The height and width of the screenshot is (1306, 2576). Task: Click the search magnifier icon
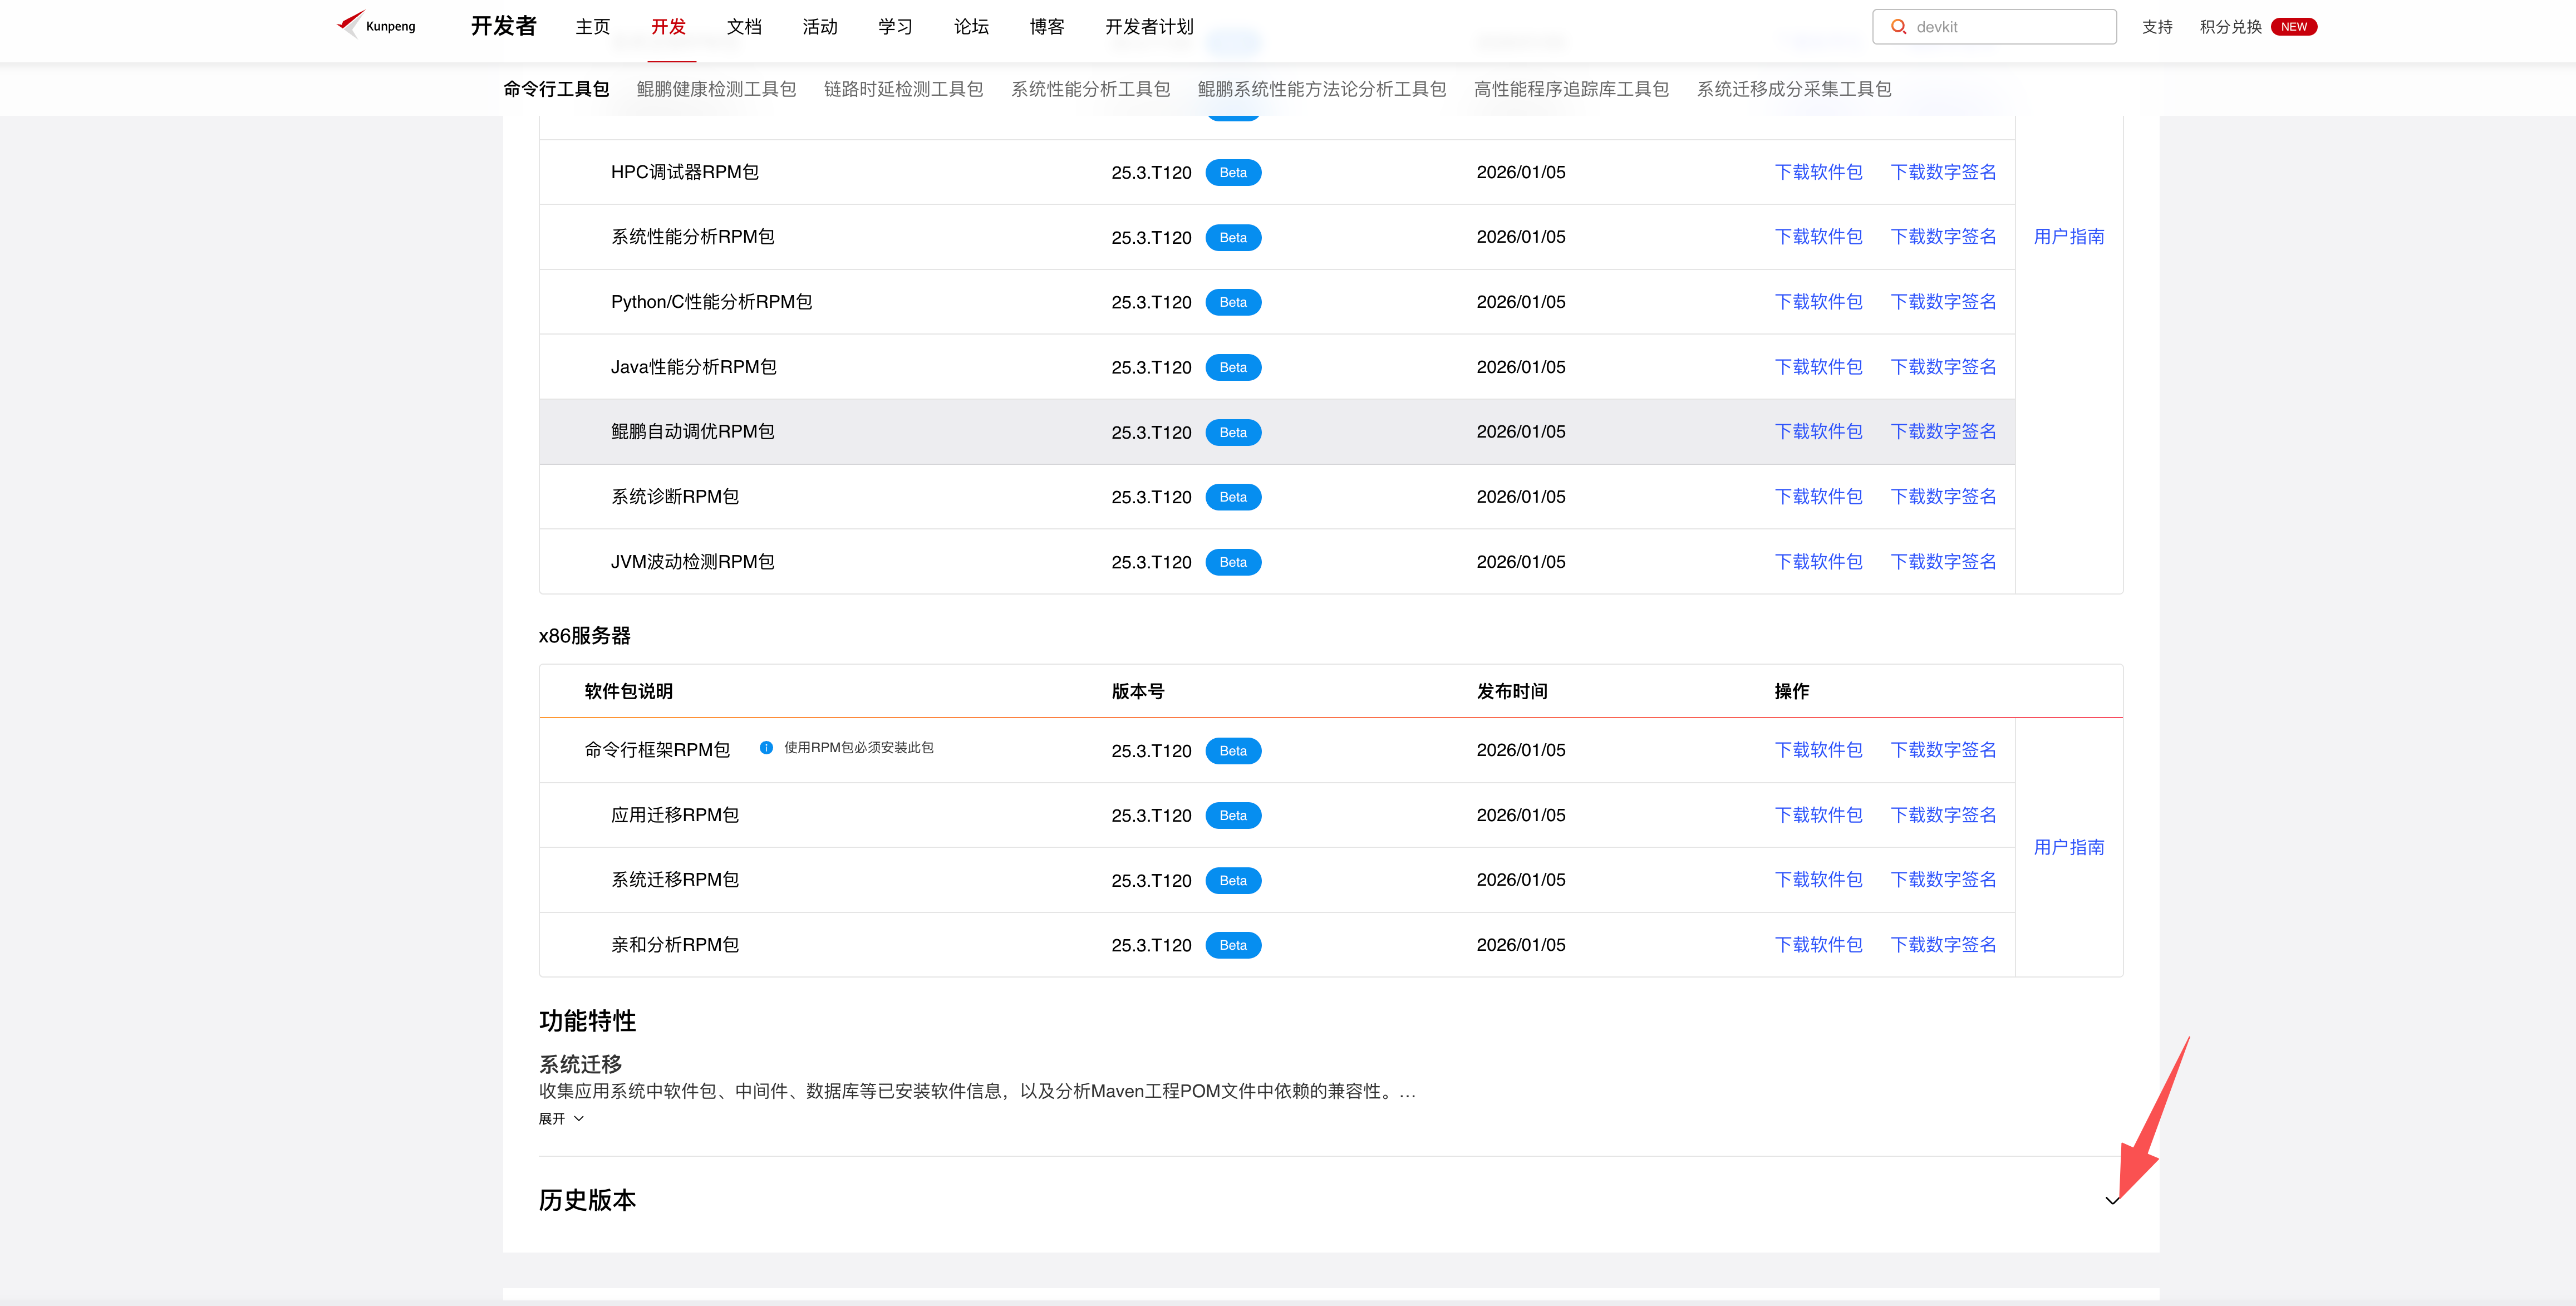[x=1897, y=27]
